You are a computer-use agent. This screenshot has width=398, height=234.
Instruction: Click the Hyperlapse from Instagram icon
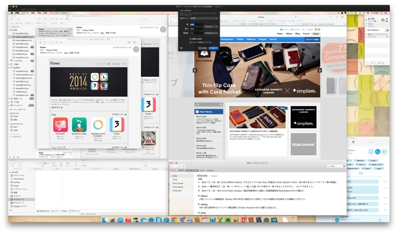tap(98, 124)
